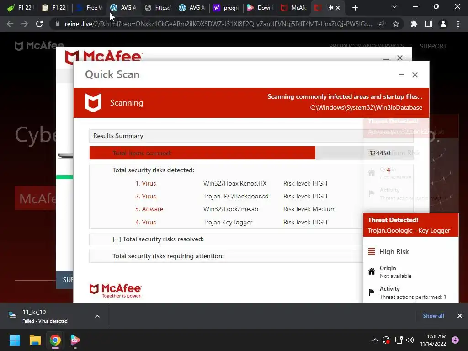468x351 pixels.
Task: Bookmark this page with the star
Action: [396, 24]
